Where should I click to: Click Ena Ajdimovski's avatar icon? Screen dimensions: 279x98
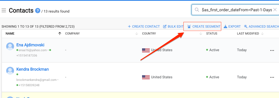[10, 47]
